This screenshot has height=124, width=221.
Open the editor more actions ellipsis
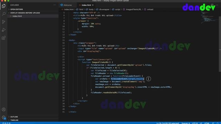coord(217,5)
